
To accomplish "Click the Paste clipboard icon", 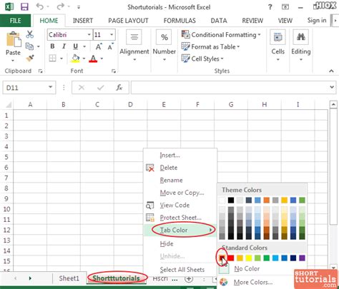I will pos(14,39).
